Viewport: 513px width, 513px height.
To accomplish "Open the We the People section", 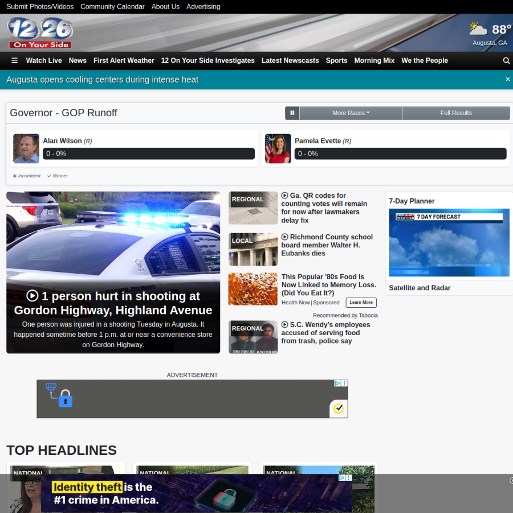I will pos(425,60).
